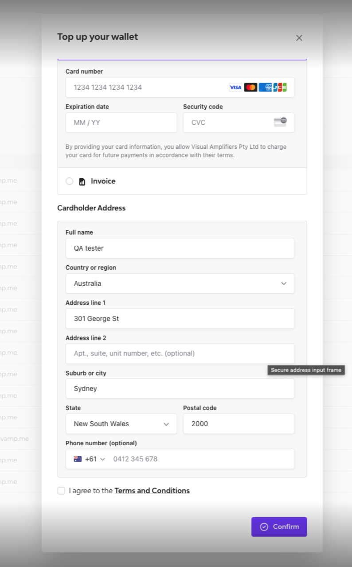Image resolution: width=352 pixels, height=567 pixels.
Task: Click the Invoice document icon
Action: [x=82, y=181]
